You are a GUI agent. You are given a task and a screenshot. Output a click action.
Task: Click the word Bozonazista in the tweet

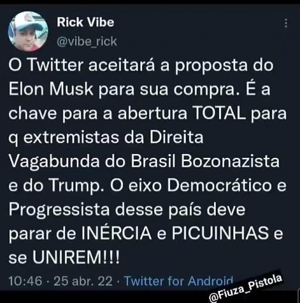(230, 161)
